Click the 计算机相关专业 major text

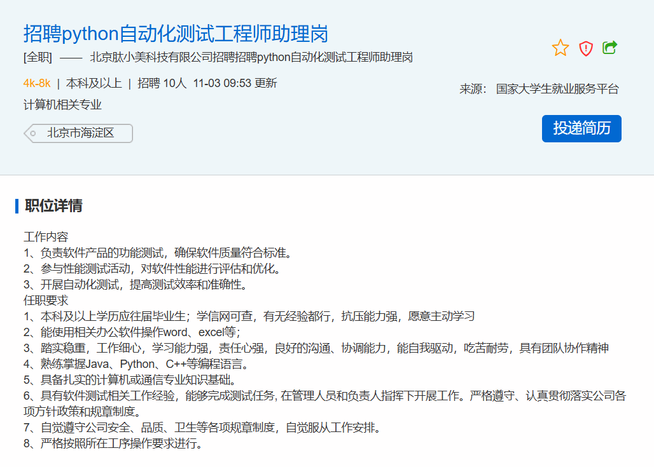[62, 105]
